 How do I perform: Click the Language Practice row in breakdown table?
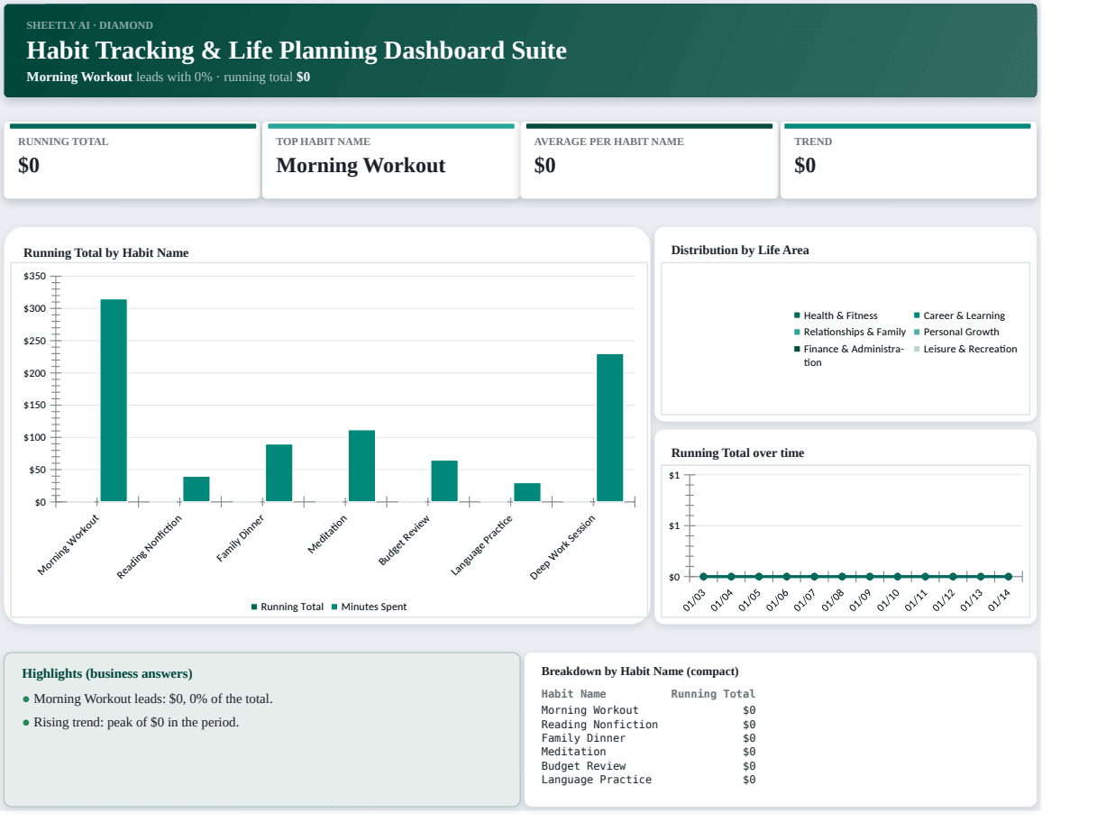click(648, 780)
